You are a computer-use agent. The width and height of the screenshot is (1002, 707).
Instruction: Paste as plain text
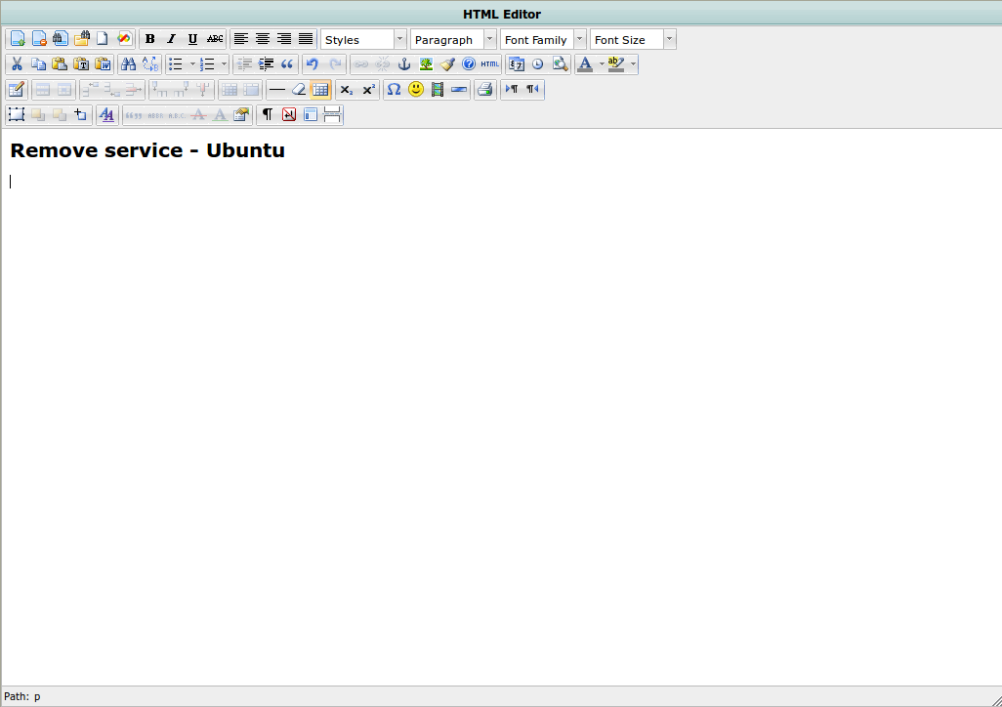coord(81,63)
